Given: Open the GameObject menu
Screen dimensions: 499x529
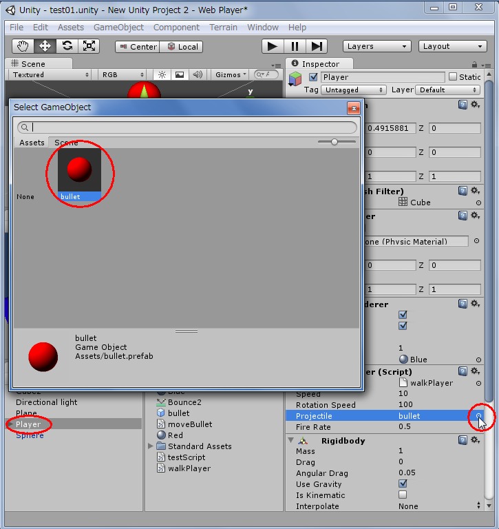Looking at the screenshot, I should (118, 27).
